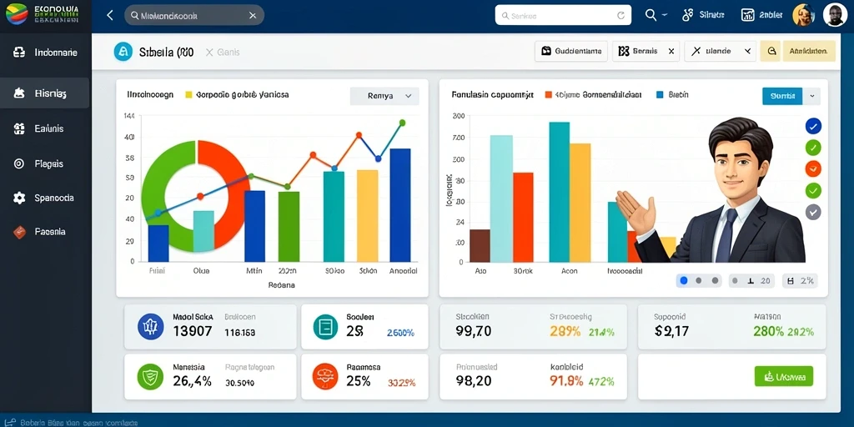Click the yellow bell icon button

click(771, 51)
